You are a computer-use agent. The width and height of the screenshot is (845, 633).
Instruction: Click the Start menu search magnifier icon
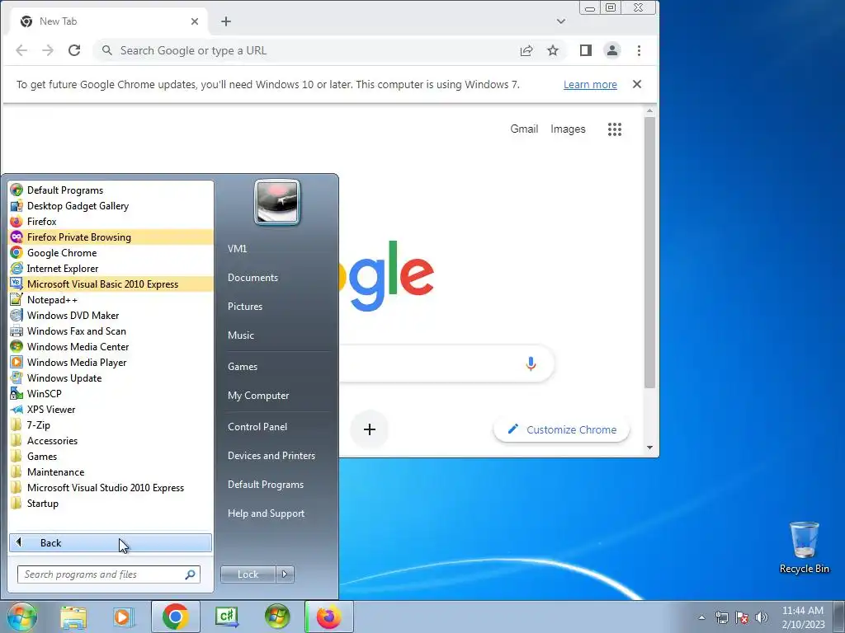(x=190, y=574)
